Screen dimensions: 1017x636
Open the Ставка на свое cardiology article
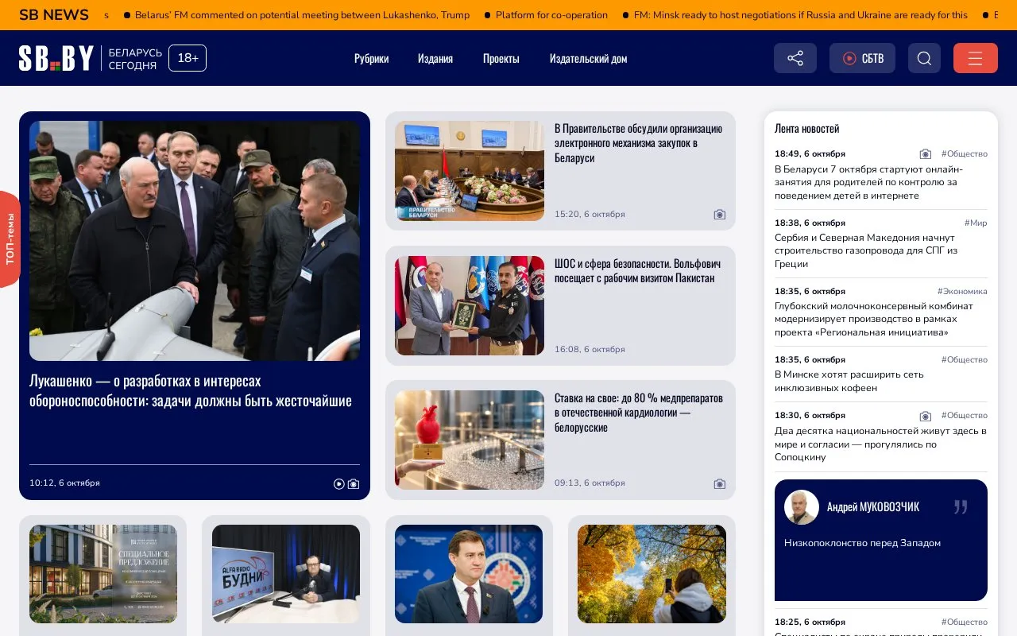639,413
